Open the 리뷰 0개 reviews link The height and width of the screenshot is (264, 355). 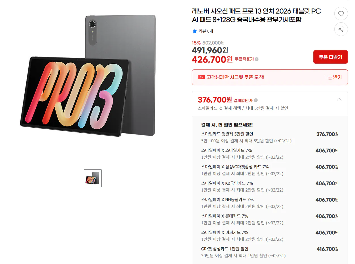206,31
